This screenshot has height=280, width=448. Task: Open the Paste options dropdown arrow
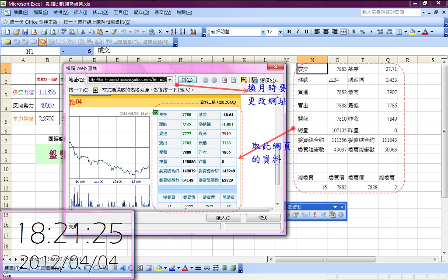point(107,31)
